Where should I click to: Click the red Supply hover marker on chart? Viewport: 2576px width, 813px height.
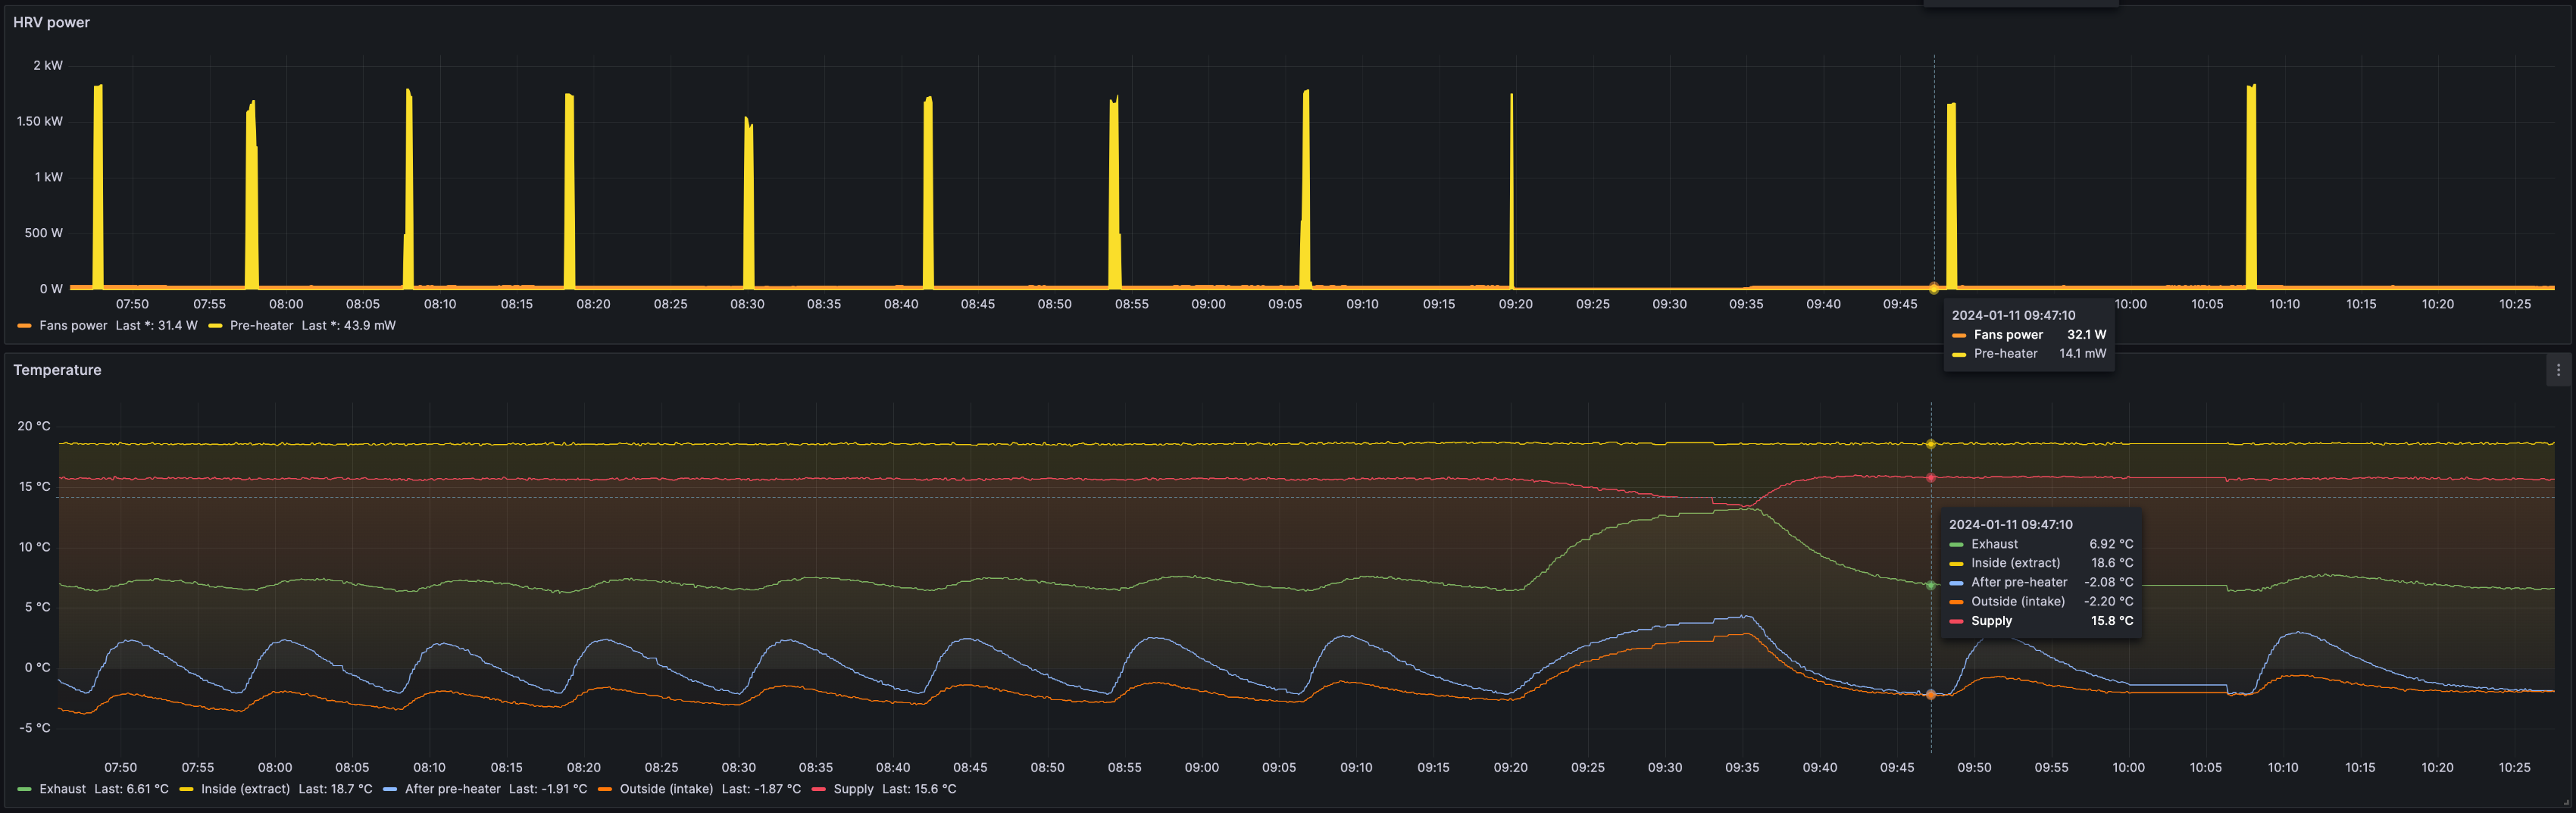(1931, 478)
